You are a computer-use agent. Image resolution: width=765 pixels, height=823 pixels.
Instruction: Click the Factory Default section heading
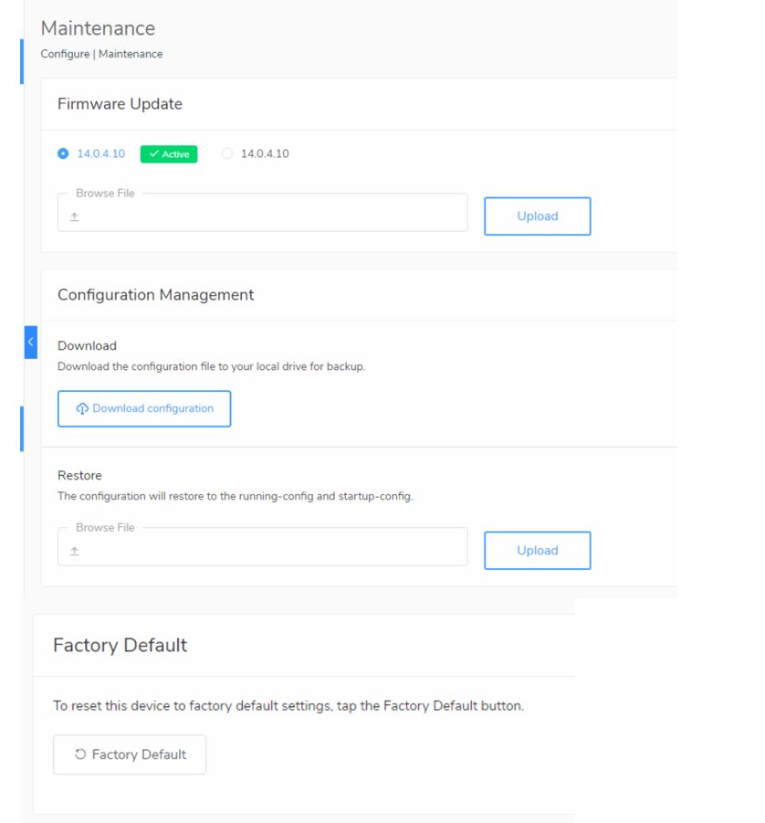pyautogui.click(x=121, y=645)
